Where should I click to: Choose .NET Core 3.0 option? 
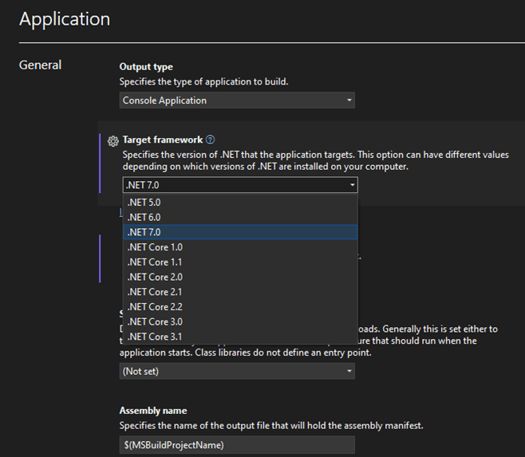(x=240, y=321)
